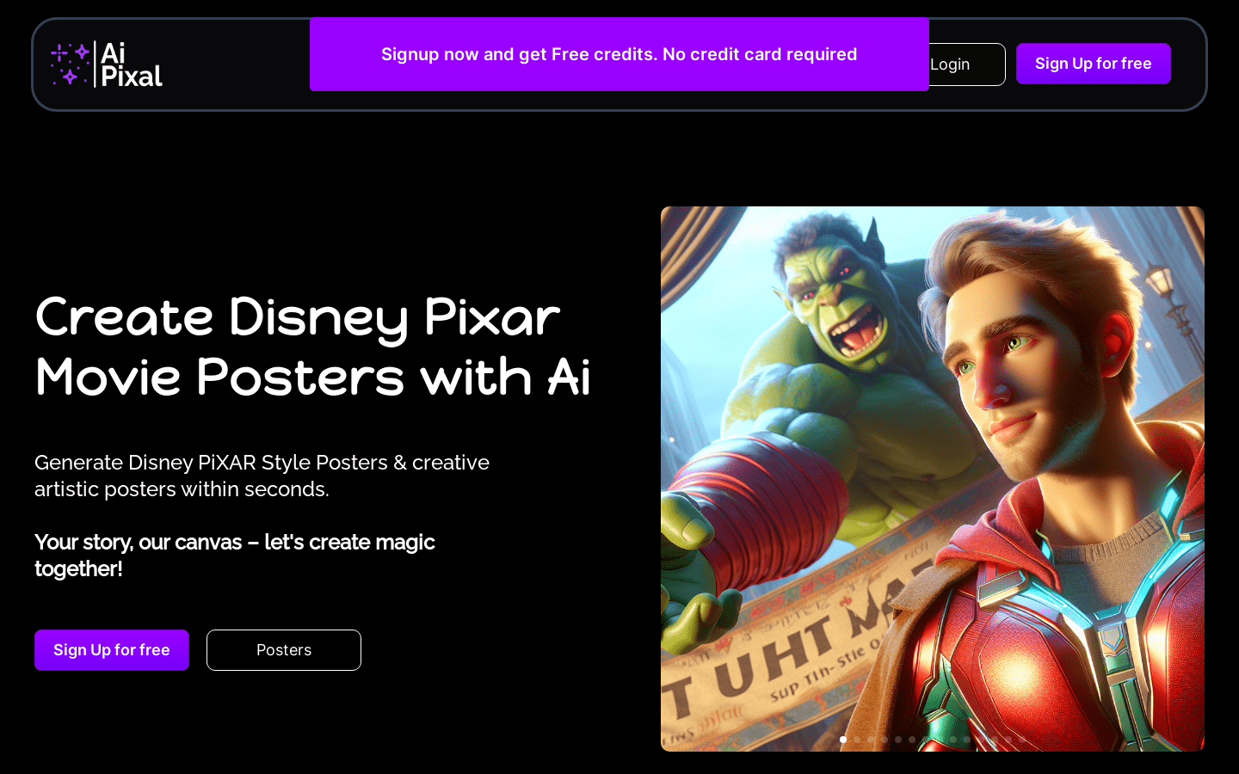Click the Ai Pixal sparkle logo

pos(71,64)
